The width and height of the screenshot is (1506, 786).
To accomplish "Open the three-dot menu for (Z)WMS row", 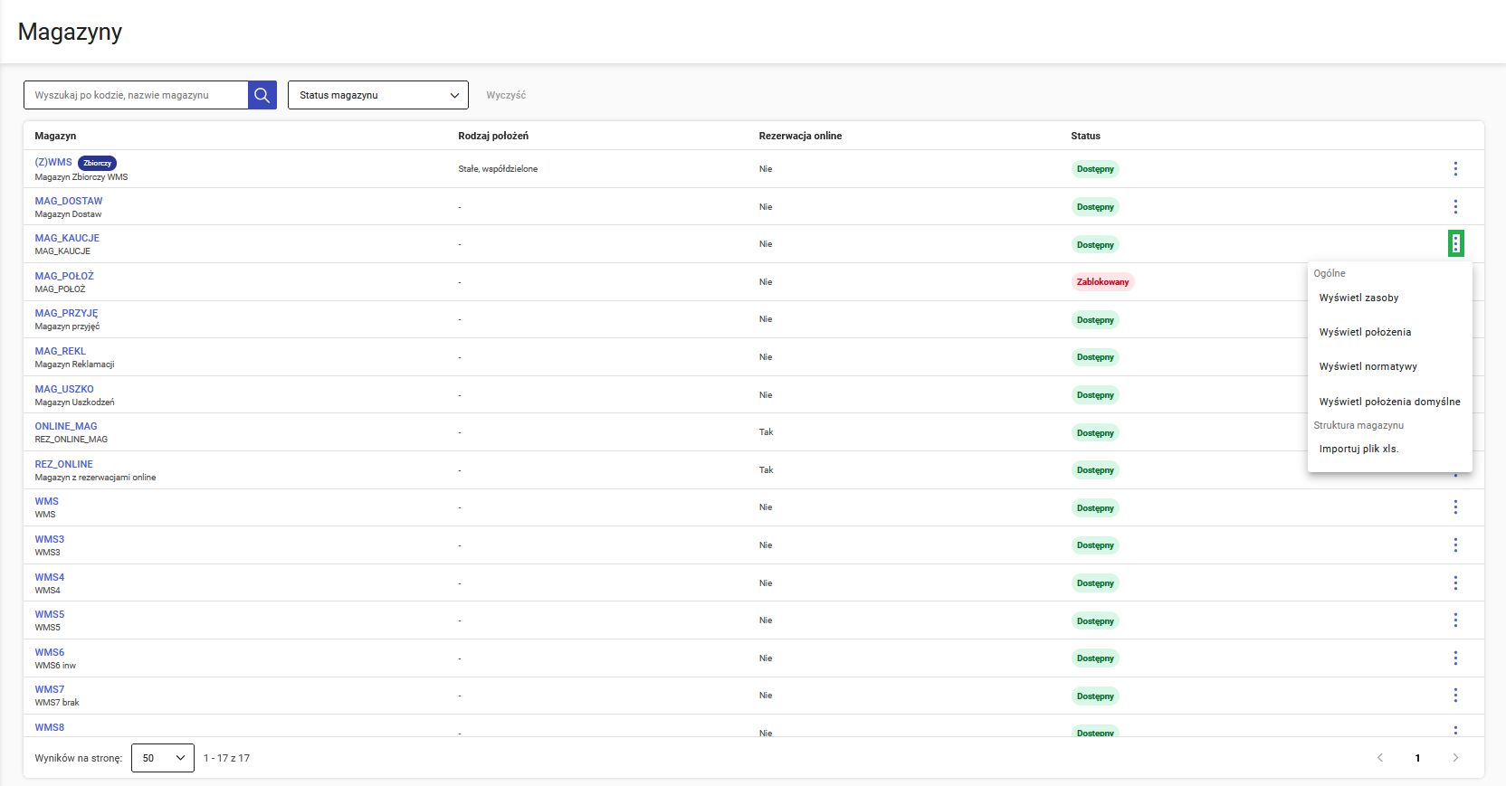I will (1455, 169).
